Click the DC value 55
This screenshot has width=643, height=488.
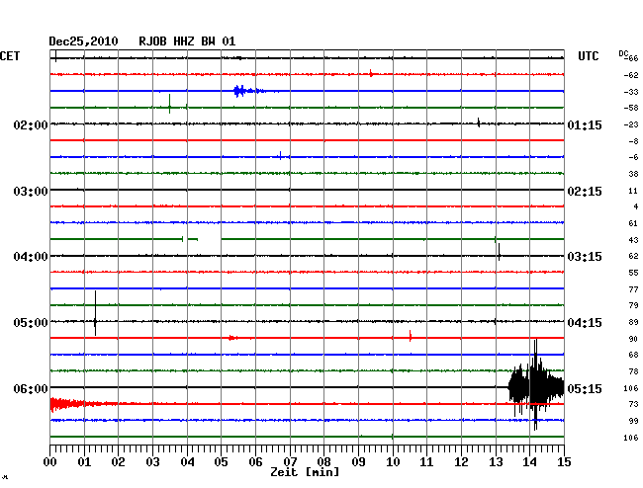coord(633,273)
